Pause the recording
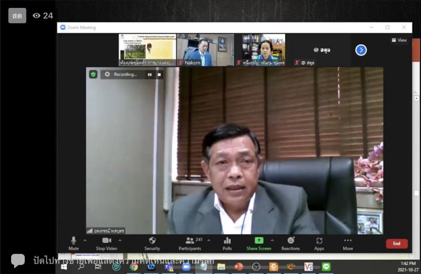This screenshot has height=274, width=421. pos(149,75)
